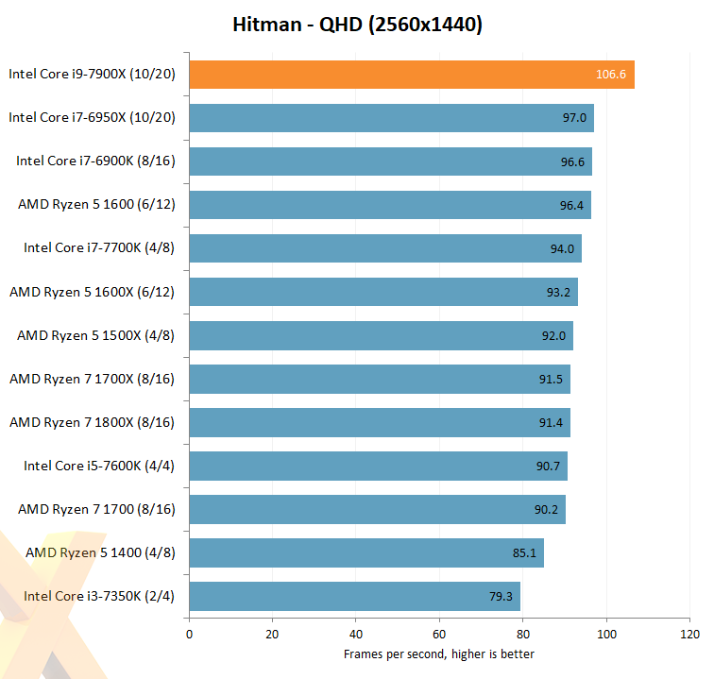Click the AMD Ryzen 7 1700X bar
714x679 pixels.
[380, 379]
